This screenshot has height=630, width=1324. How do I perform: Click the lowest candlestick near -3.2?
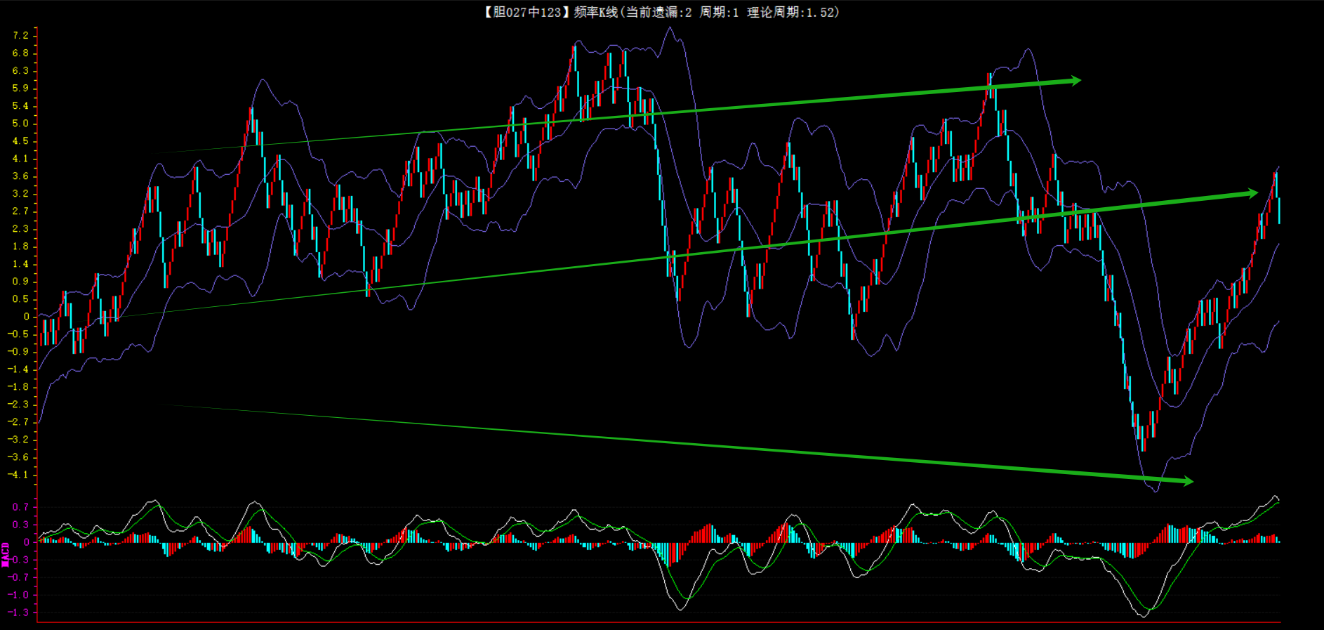point(1143,435)
